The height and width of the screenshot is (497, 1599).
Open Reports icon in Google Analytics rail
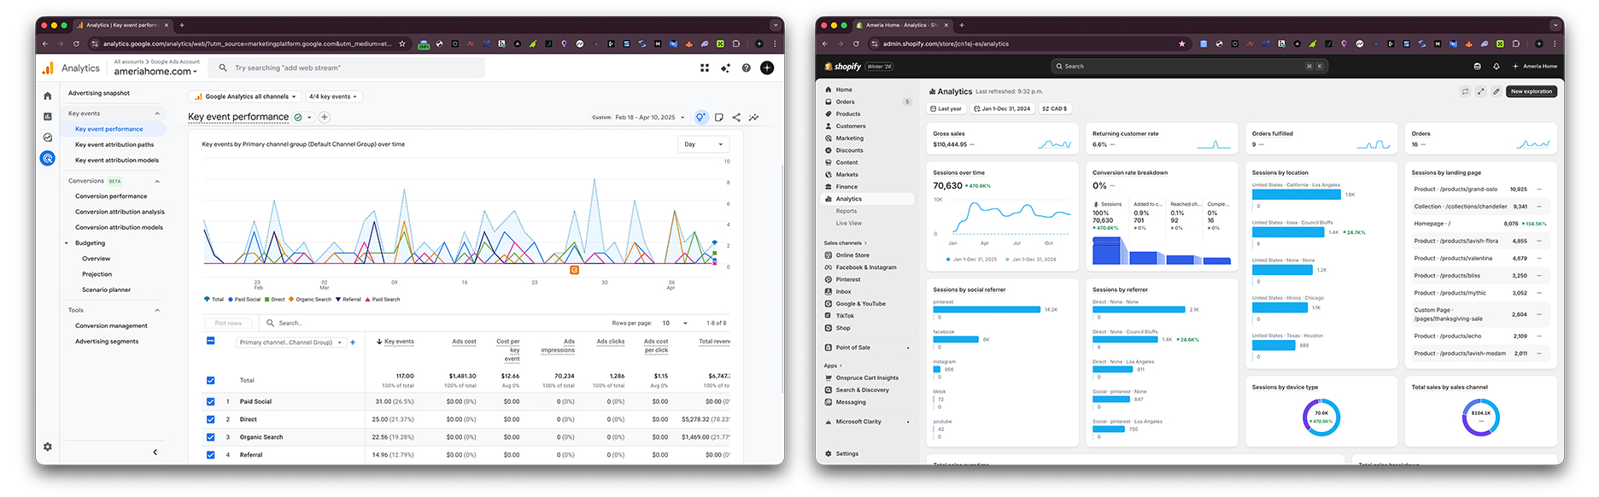pyautogui.click(x=48, y=116)
